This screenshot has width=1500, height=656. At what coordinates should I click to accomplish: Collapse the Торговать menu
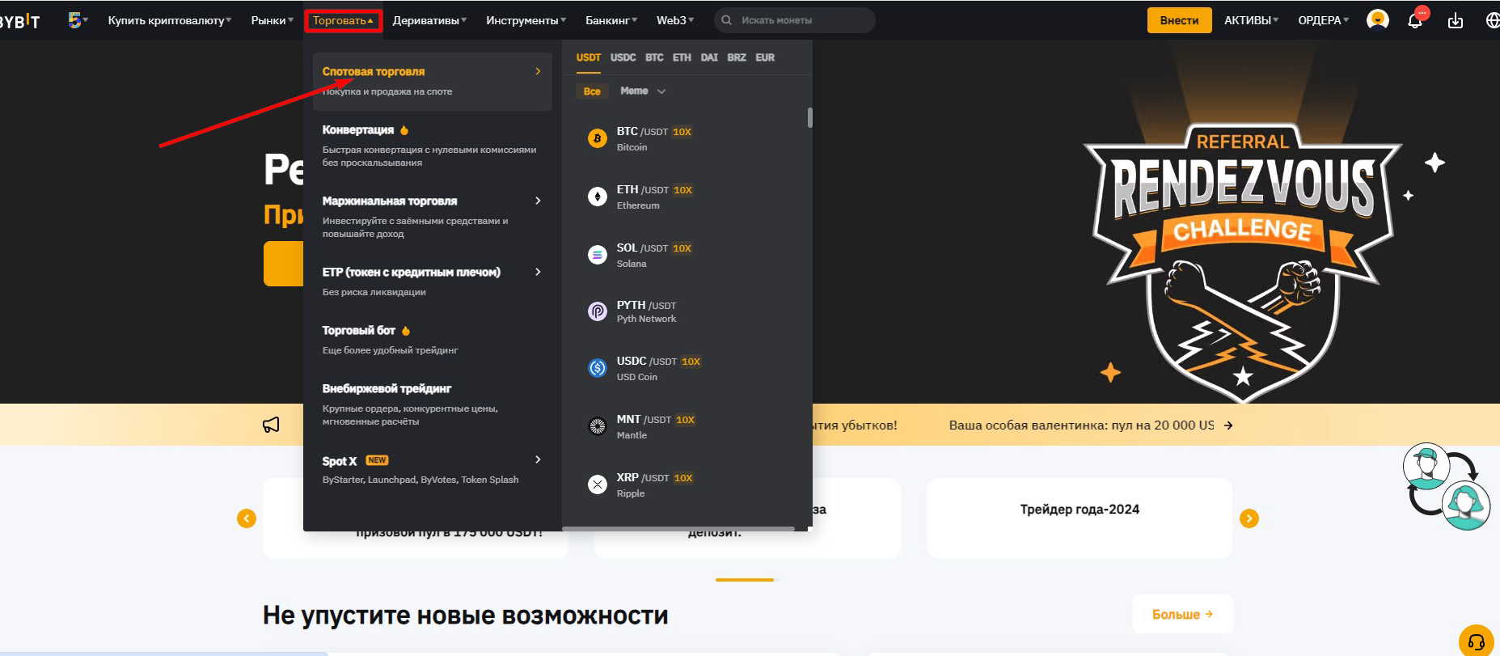click(x=343, y=20)
